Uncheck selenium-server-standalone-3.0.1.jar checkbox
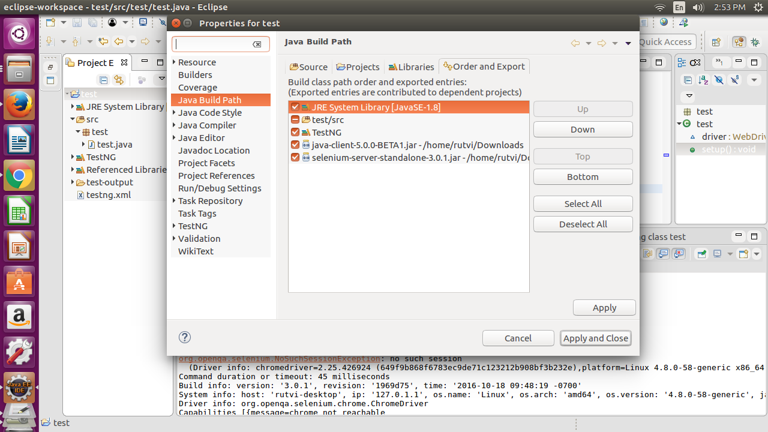Image resolution: width=768 pixels, height=432 pixels. pyautogui.click(x=295, y=157)
